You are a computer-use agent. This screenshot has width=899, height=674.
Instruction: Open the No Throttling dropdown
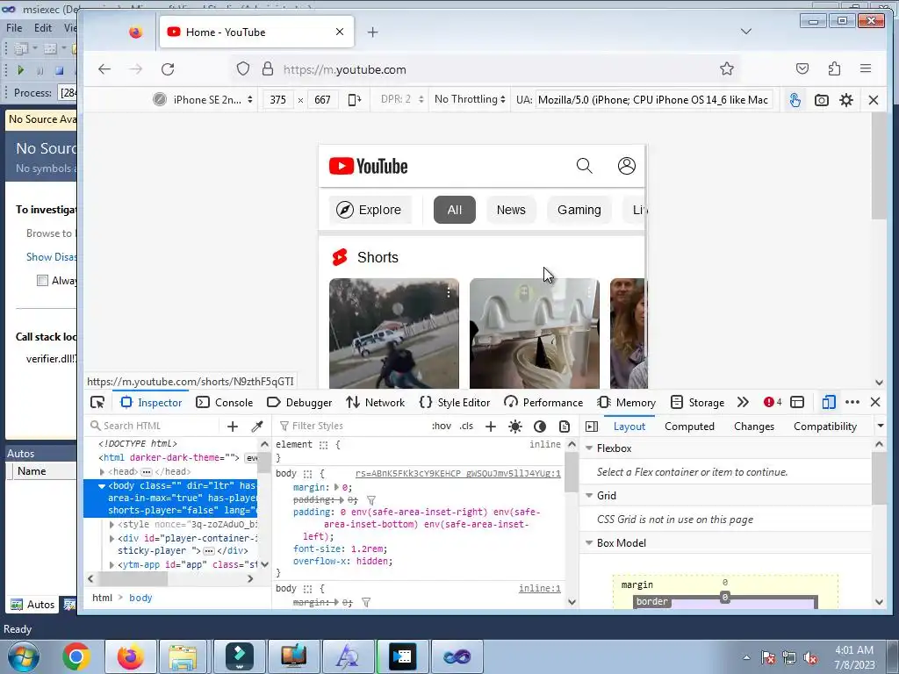click(x=470, y=100)
